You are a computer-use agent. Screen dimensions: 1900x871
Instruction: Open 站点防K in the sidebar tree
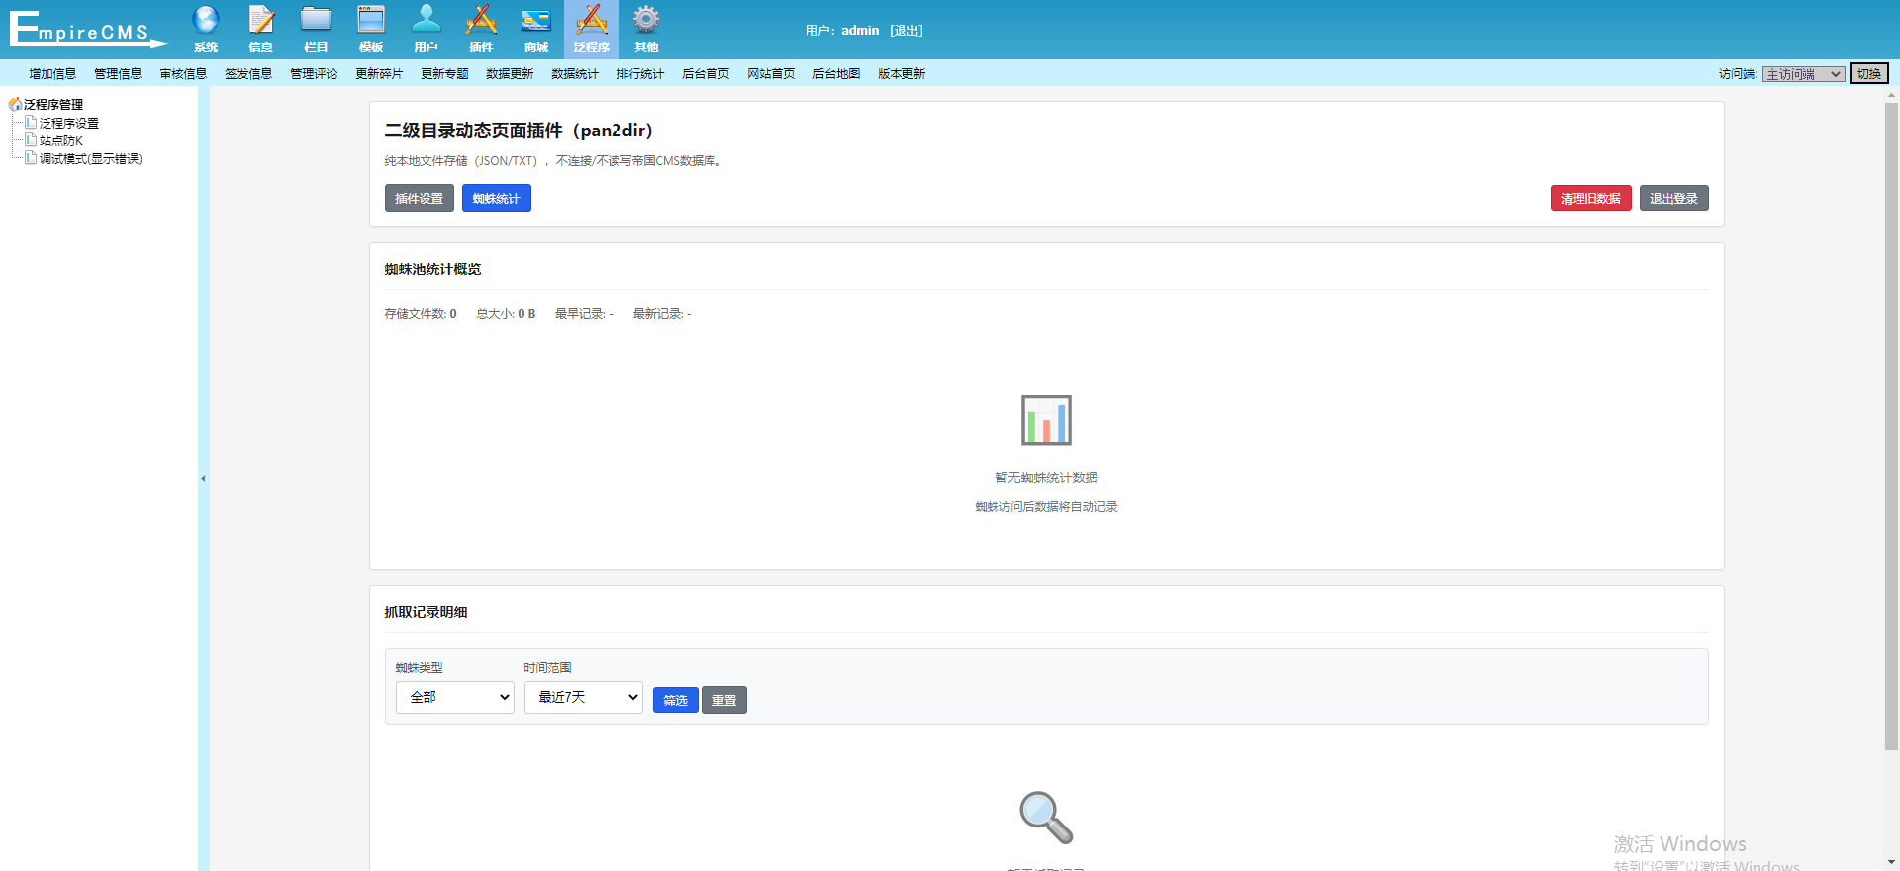[61, 141]
